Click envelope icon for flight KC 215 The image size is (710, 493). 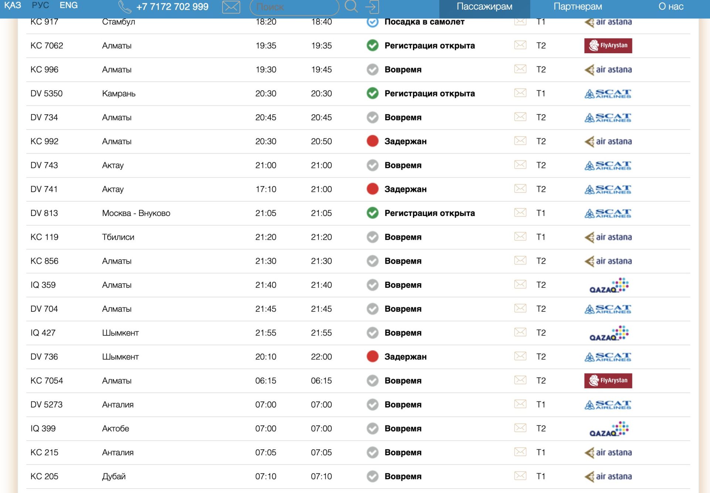tap(520, 452)
